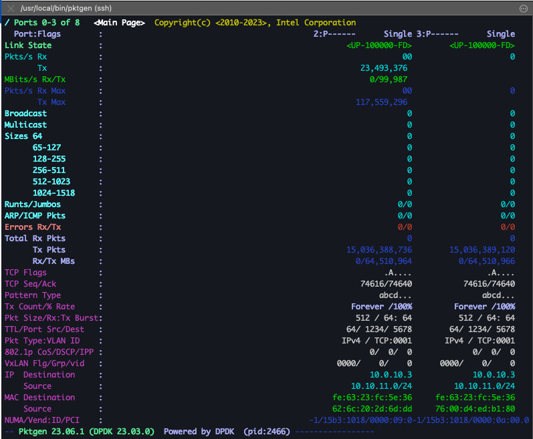Select the 3:P------ port flags value
The height and width of the screenshot is (439, 533).
click(x=437, y=34)
